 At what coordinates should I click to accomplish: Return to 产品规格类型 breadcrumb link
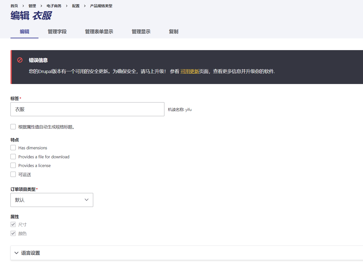point(101,6)
